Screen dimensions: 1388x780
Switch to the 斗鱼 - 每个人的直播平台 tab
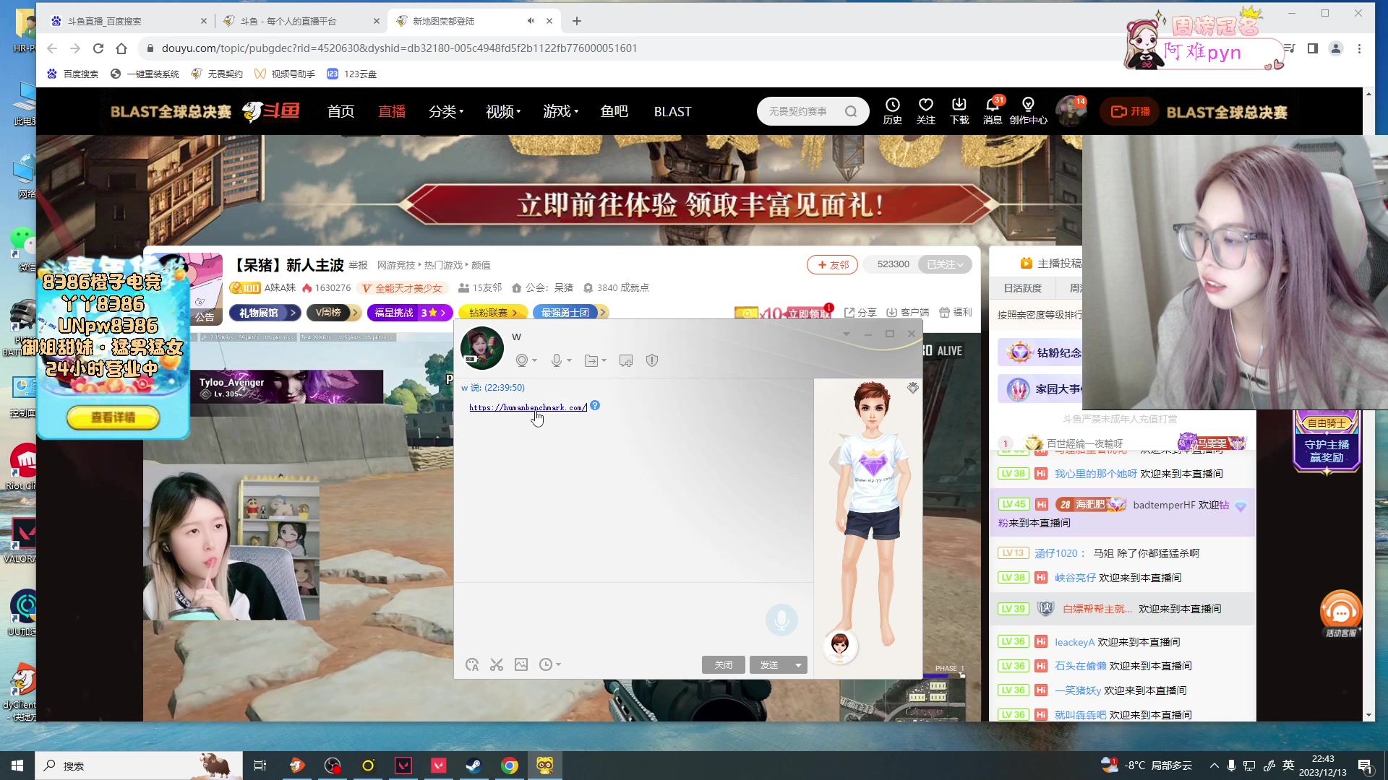tap(300, 21)
